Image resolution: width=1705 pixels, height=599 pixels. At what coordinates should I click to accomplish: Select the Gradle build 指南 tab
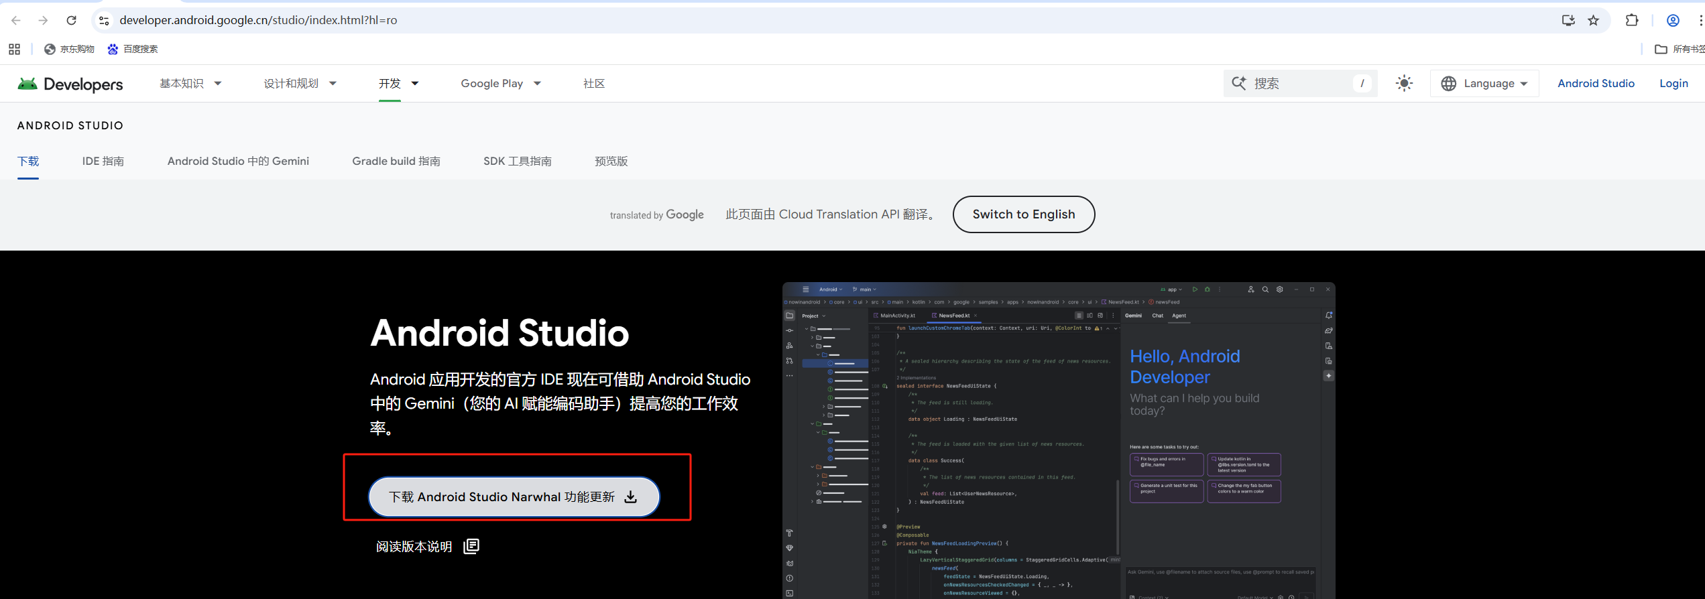396,161
